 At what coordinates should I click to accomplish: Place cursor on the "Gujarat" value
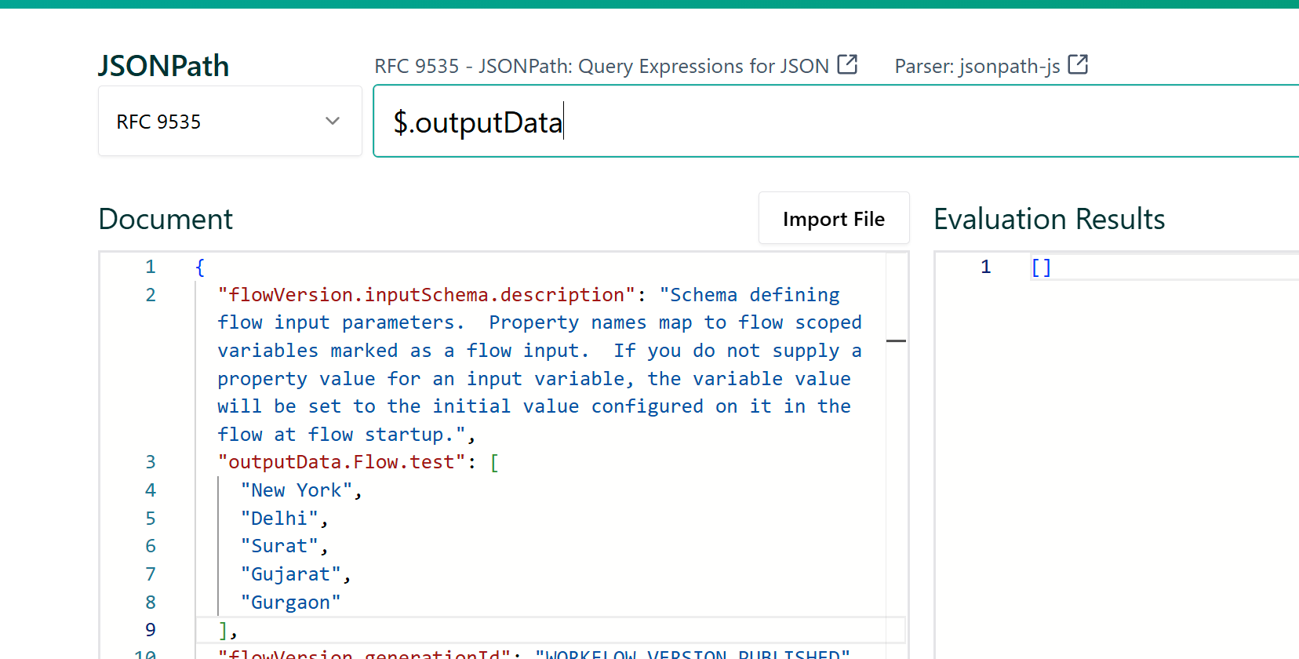click(x=291, y=574)
